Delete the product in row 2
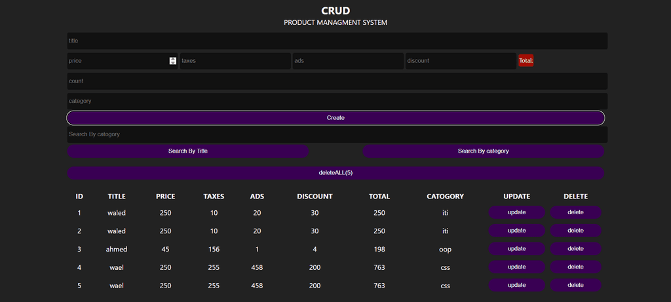This screenshot has width=671, height=302. coord(575,231)
